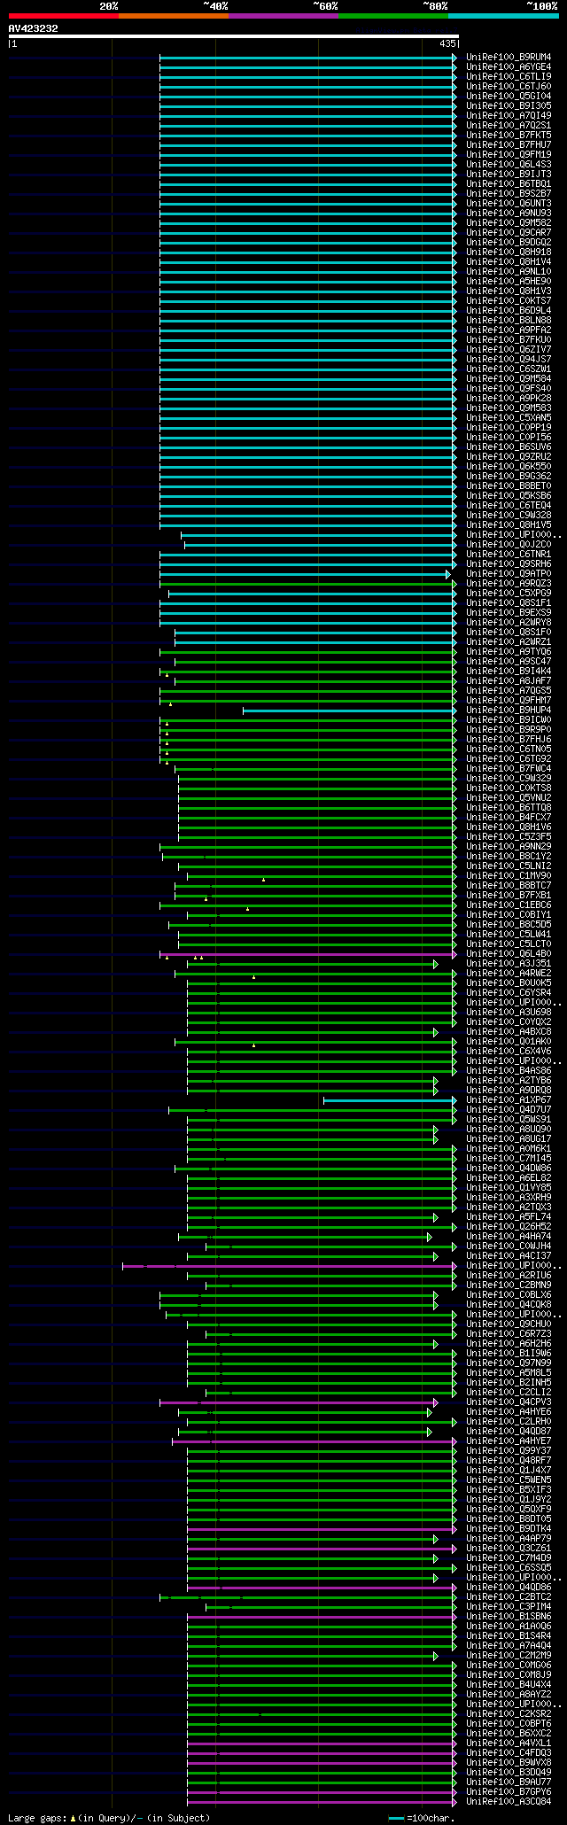Click the UniRef100_B9ICW0 label

(x=509, y=719)
